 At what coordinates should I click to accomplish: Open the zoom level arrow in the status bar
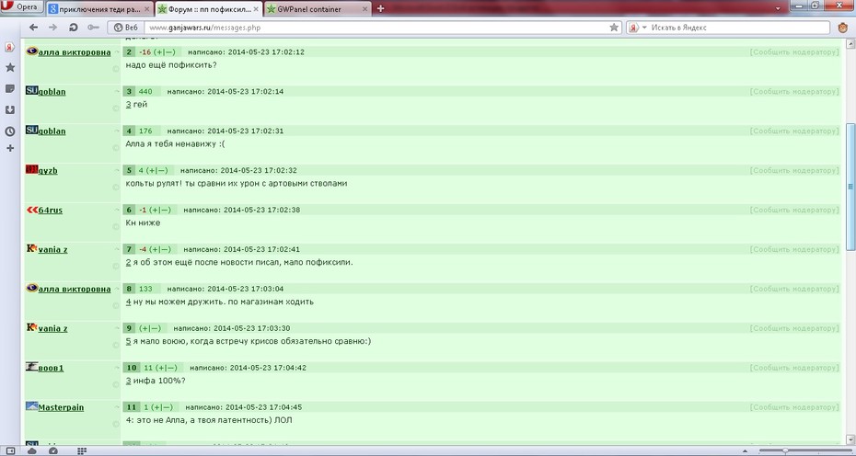click(746, 451)
